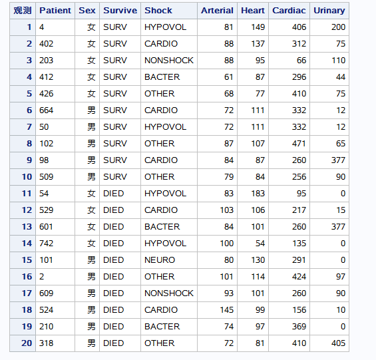Click the 观测 column header
The height and width of the screenshot is (360, 376).
click(x=23, y=11)
